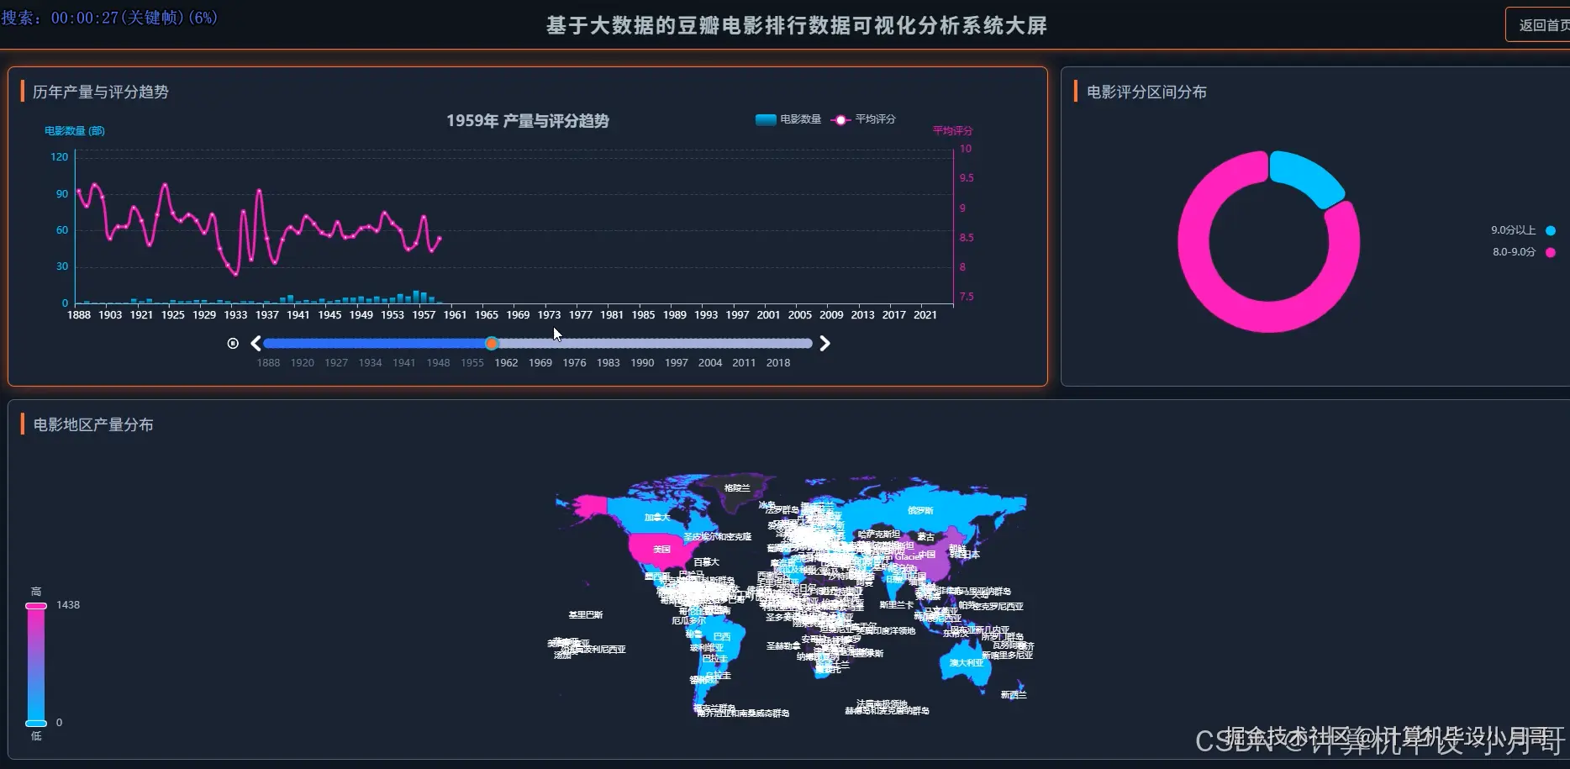Click the visual map color gradient bar
Screen dimensions: 1570x769
click(35, 664)
